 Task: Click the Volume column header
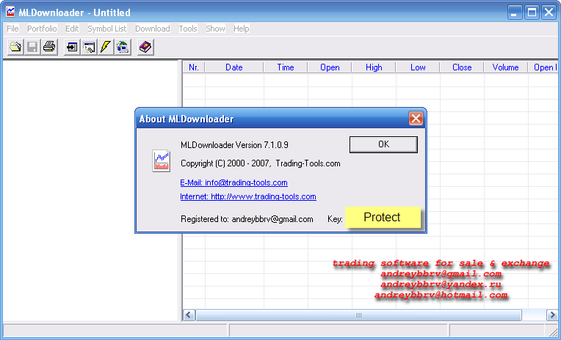click(505, 67)
